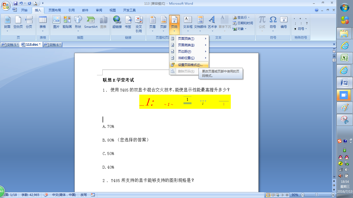Open the 页面底端 (bottom of page) submenu

pos(189,45)
